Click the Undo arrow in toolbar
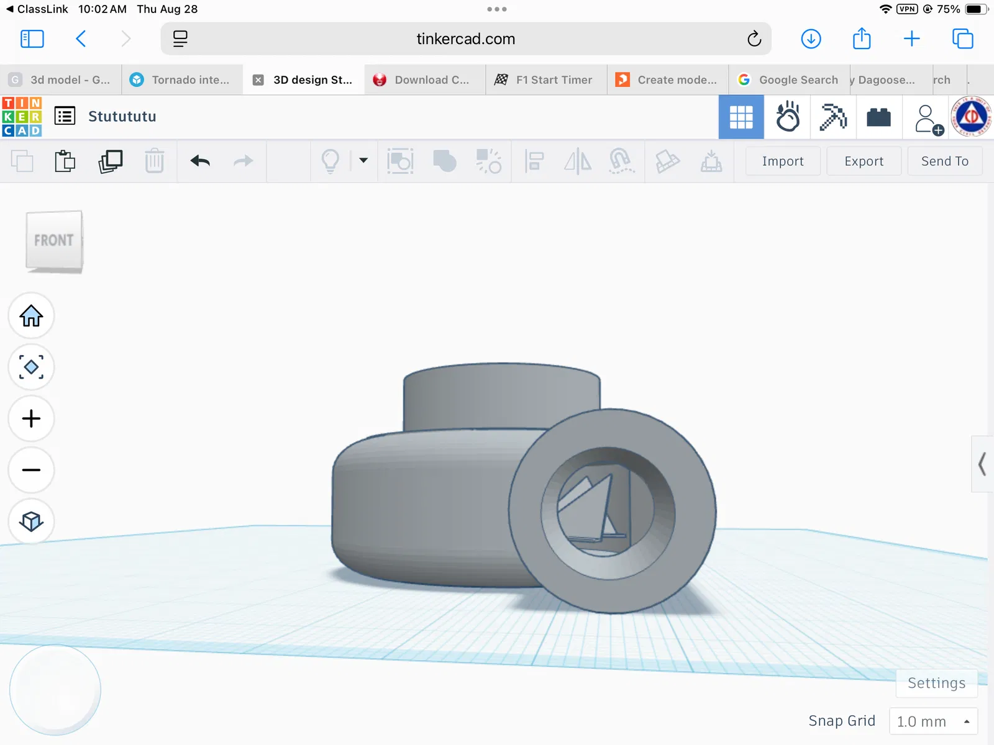 click(200, 161)
